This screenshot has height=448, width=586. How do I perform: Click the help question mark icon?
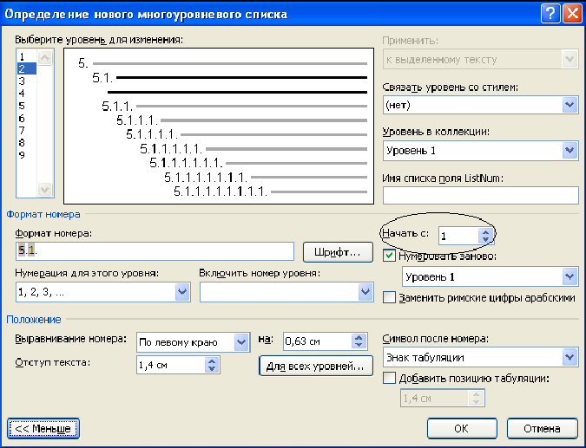point(550,14)
